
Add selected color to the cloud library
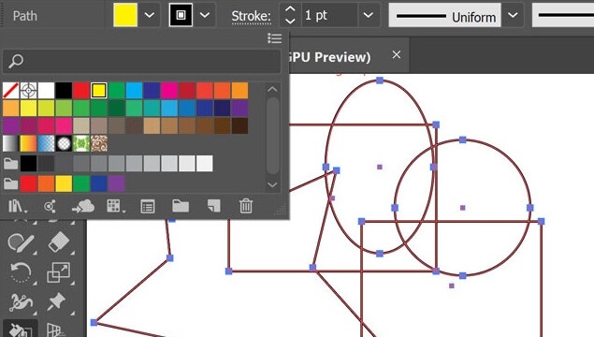(83, 206)
